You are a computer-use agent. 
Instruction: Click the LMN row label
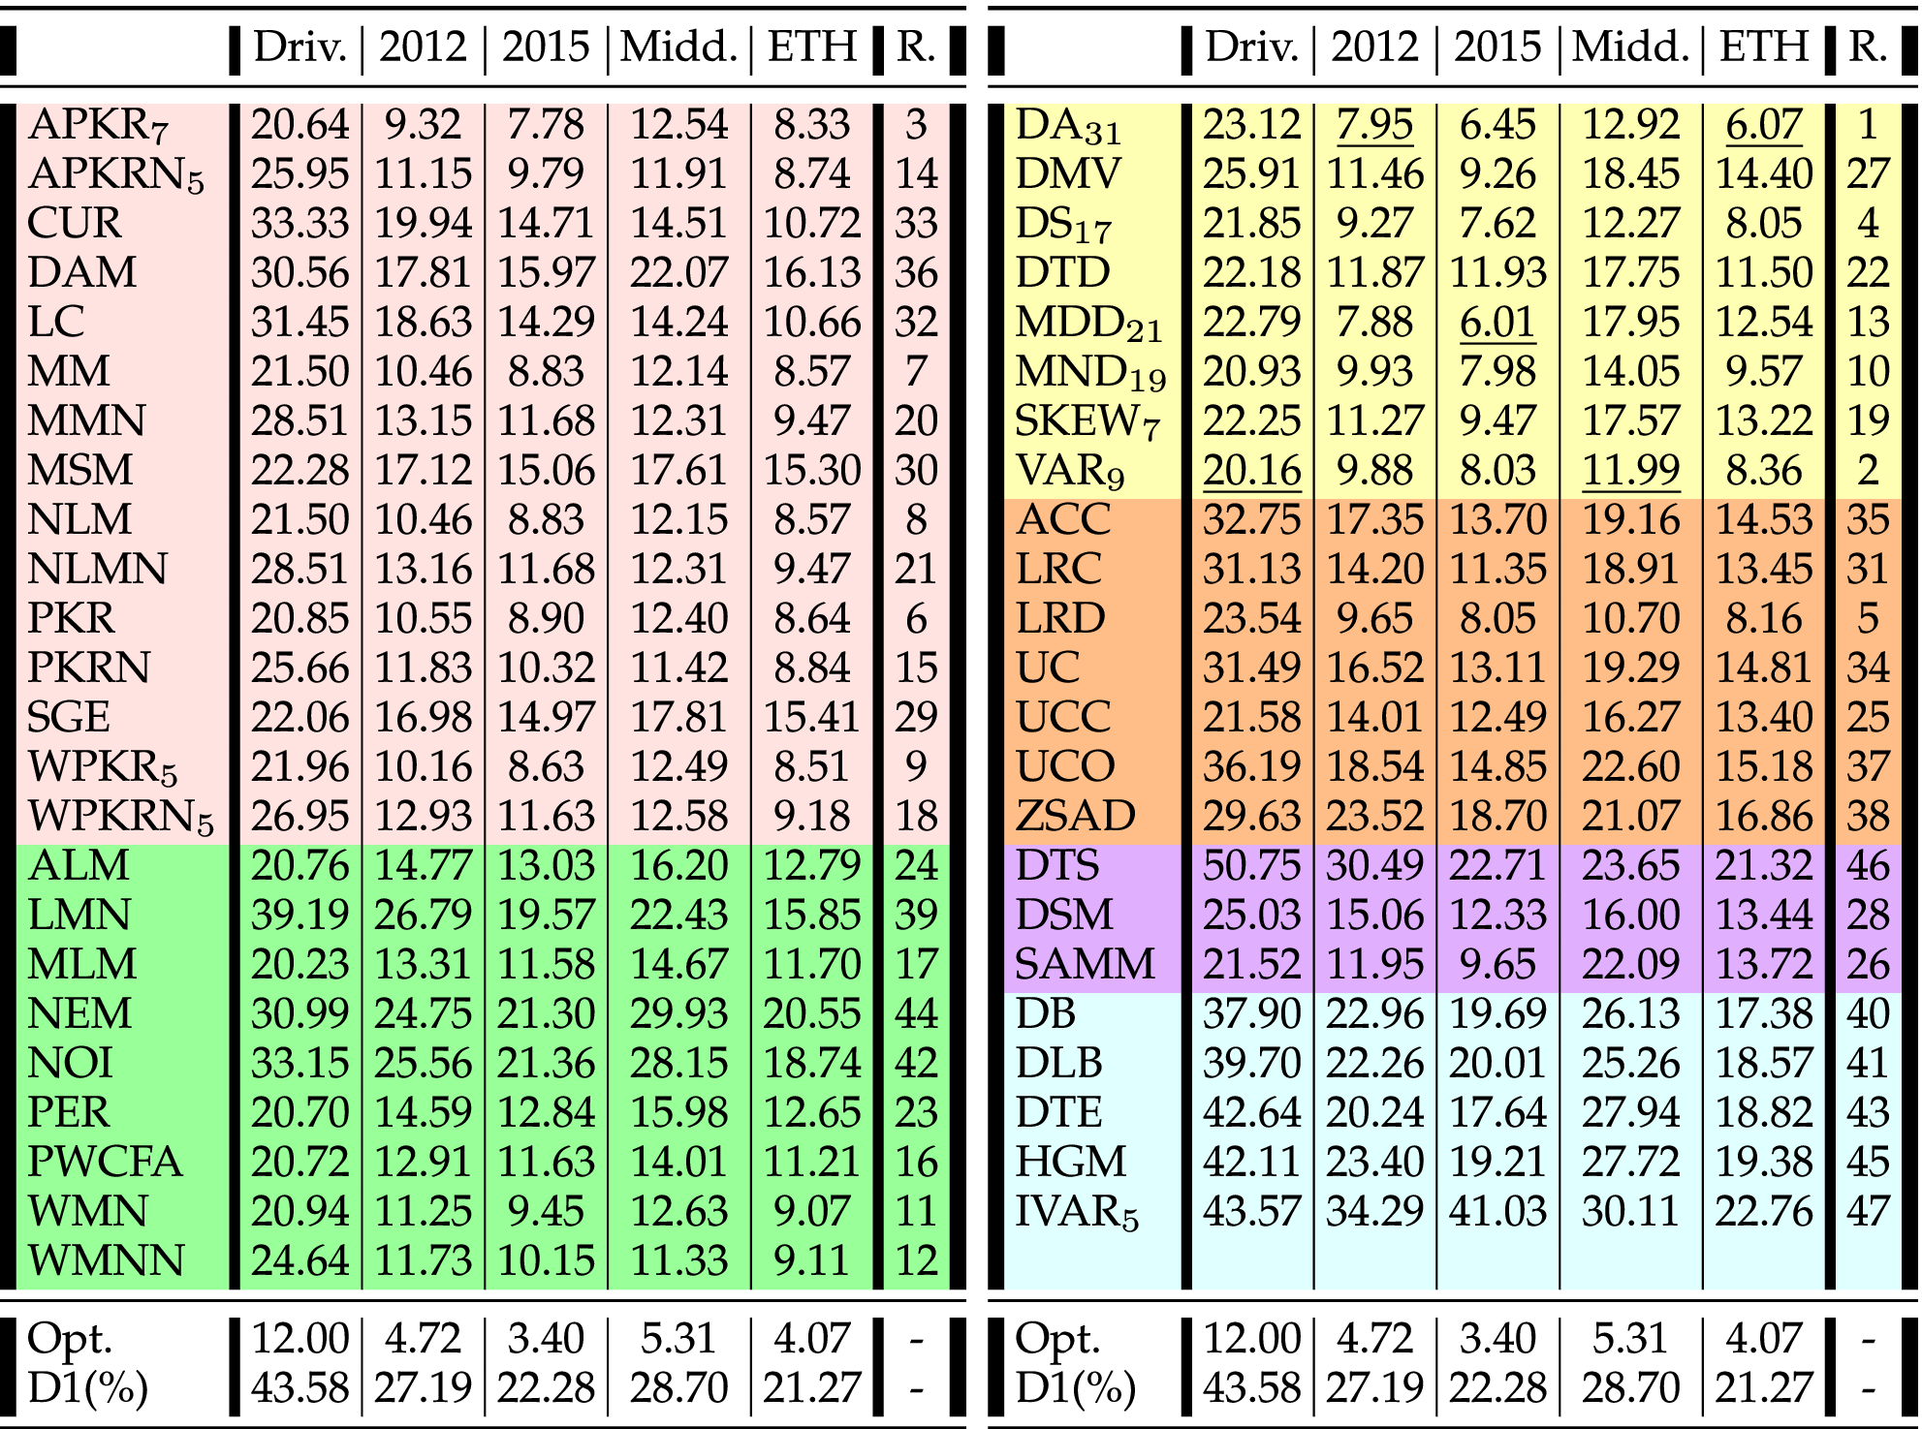click(79, 915)
